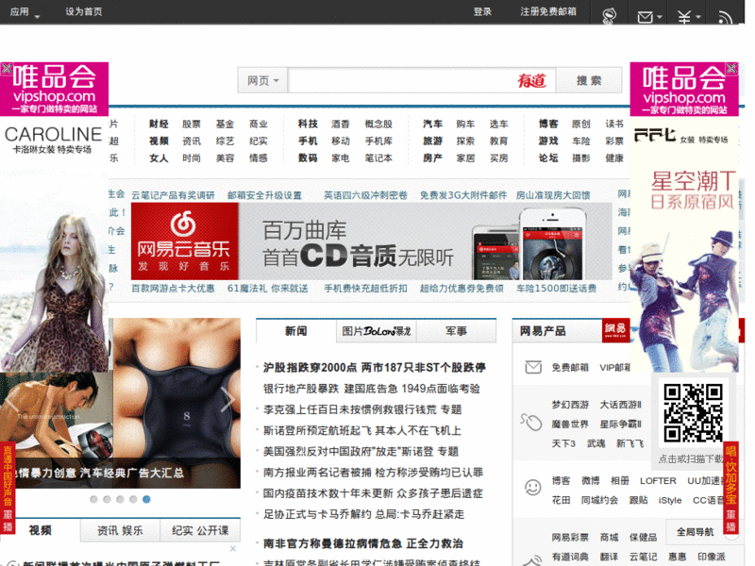Viewport: 755px width, 566px height.
Task: Open 邮箱安全升级设置 link
Action: point(264,195)
